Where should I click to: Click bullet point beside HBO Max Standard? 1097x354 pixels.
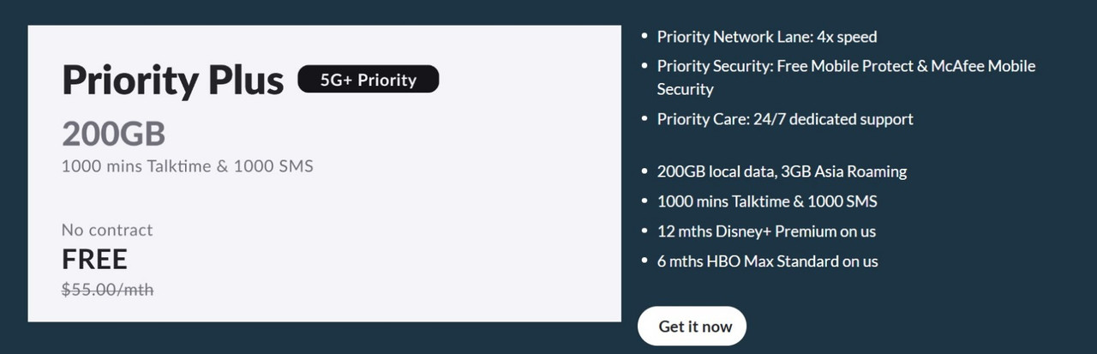[x=644, y=261]
